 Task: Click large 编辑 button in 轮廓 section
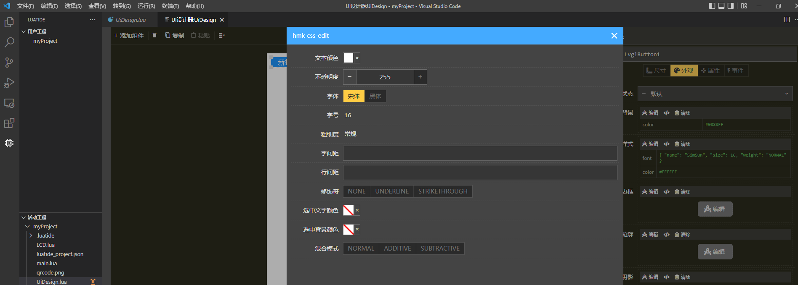715,252
